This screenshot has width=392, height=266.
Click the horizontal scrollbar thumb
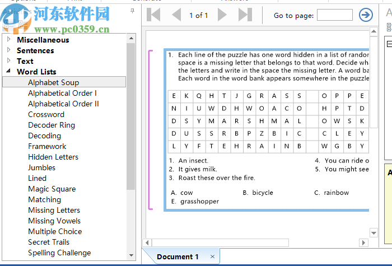click(220, 242)
